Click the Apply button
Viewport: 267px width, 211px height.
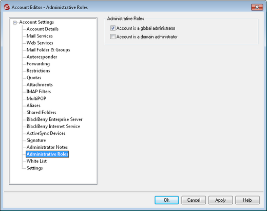[220, 200]
